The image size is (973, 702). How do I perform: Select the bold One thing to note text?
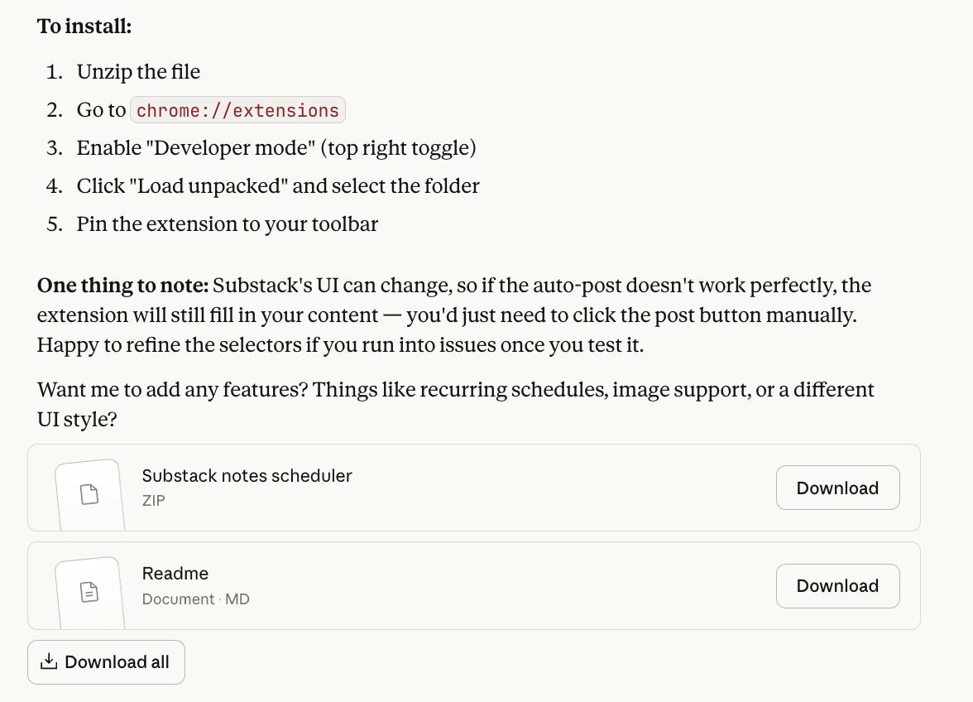click(x=122, y=286)
